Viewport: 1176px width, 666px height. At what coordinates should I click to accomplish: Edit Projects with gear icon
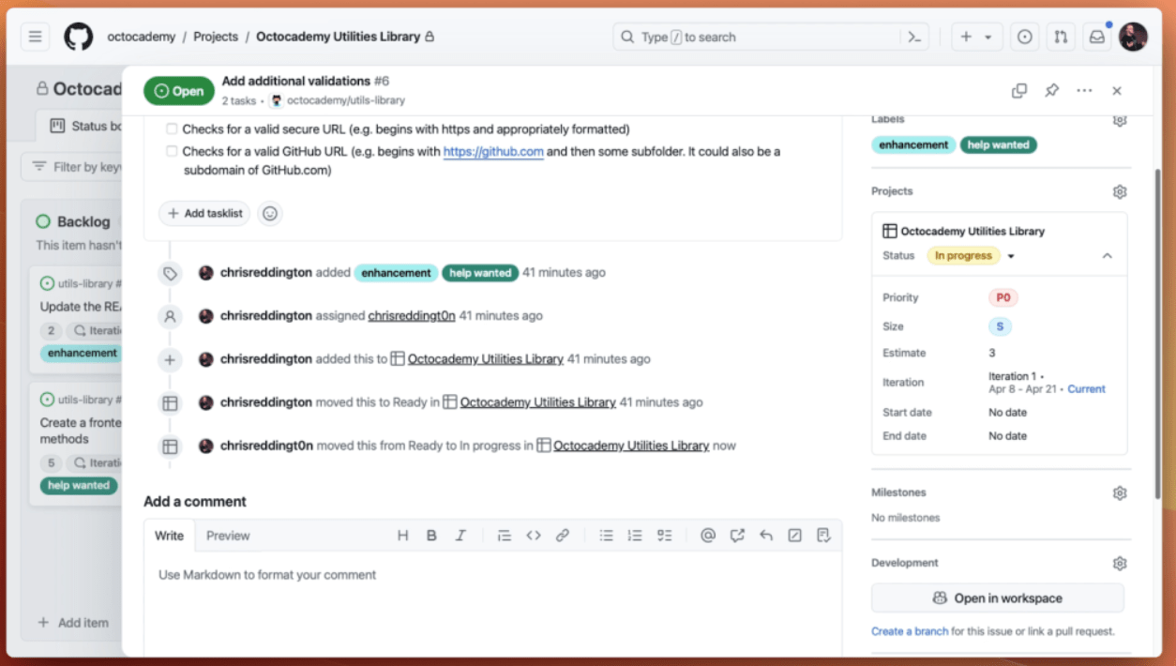[x=1119, y=191]
